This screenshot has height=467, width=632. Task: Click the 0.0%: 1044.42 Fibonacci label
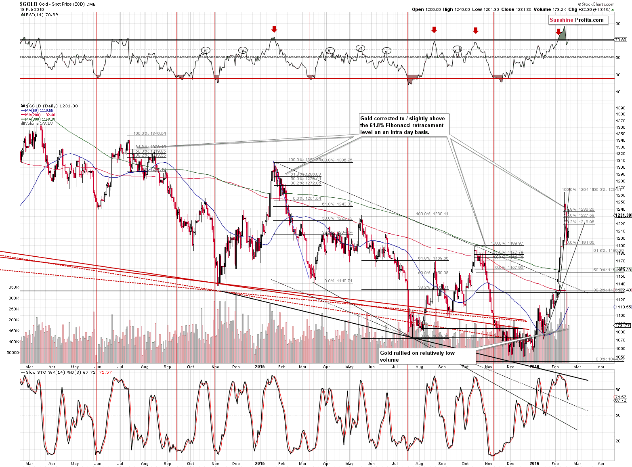pyautogui.click(x=610, y=359)
